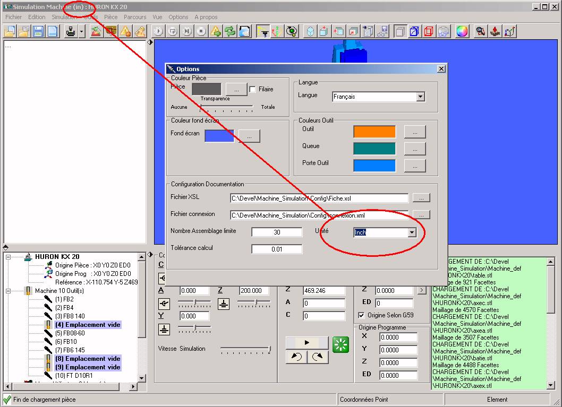This screenshot has width=562, height=407.
Task: Click the light blue part solid icon
Action: 310,31
